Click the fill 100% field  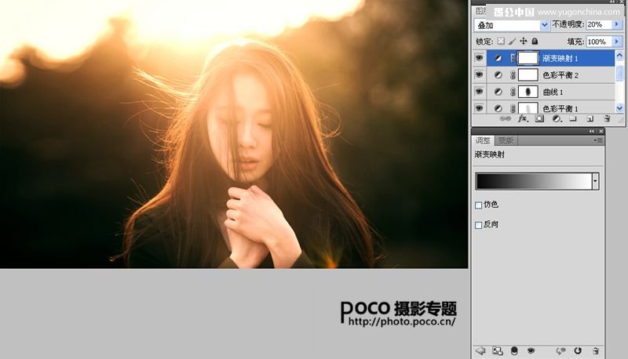pyautogui.click(x=599, y=42)
